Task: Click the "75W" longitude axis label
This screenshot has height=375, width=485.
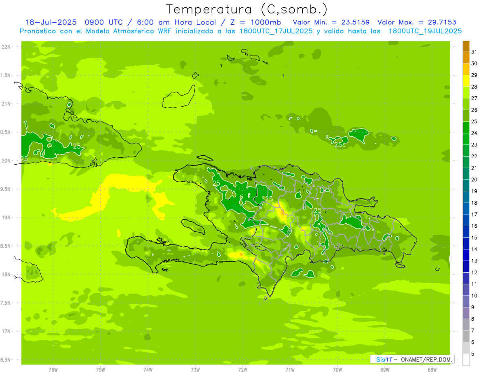Action: tap(101, 369)
